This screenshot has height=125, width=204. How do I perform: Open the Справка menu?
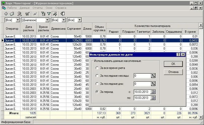click(61, 8)
